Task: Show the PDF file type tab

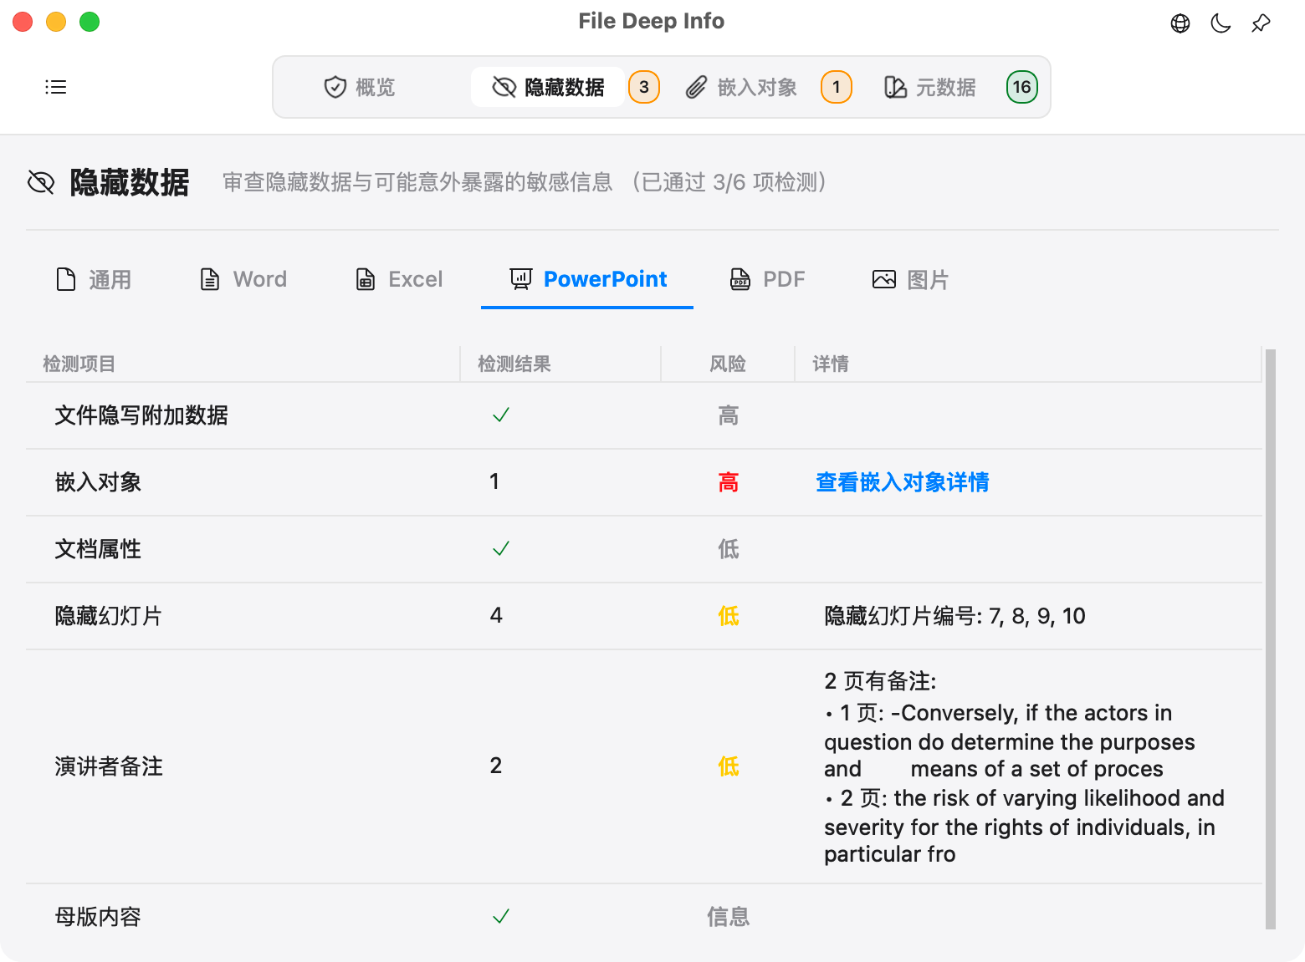Action: coord(767,279)
